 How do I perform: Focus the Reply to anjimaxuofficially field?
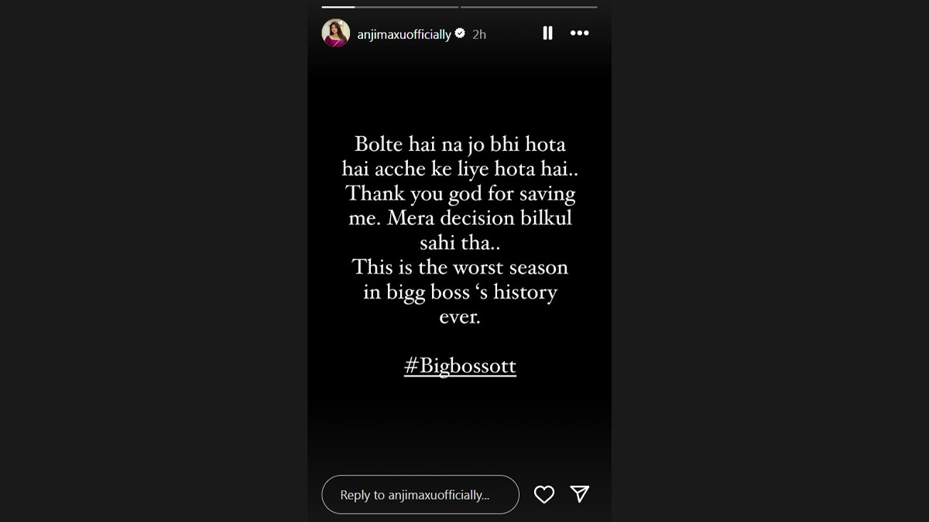click(420, 495)
